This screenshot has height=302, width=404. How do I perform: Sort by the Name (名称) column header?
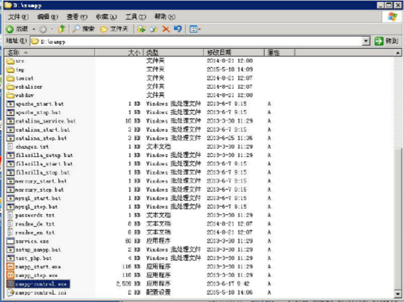pyautogui.click(x=50, y=52)
